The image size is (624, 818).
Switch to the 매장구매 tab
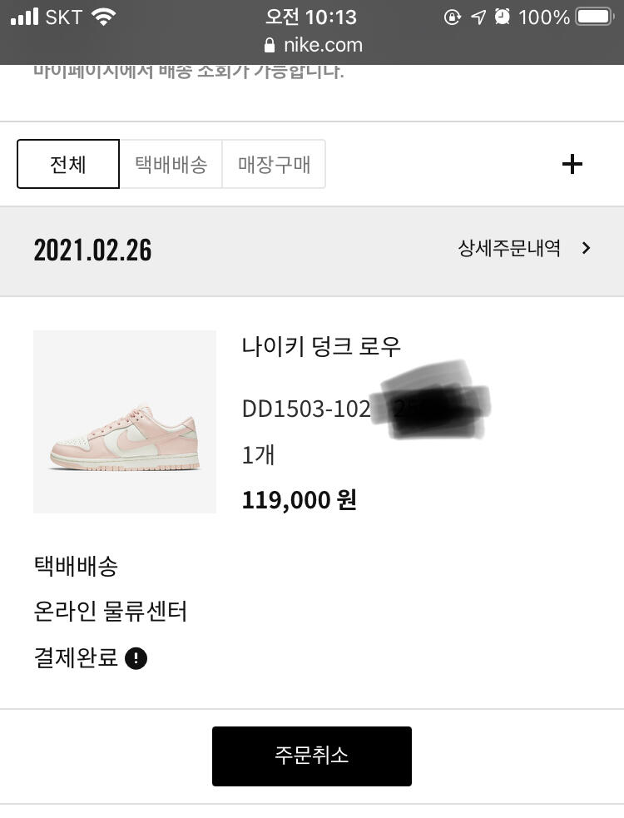274,164
